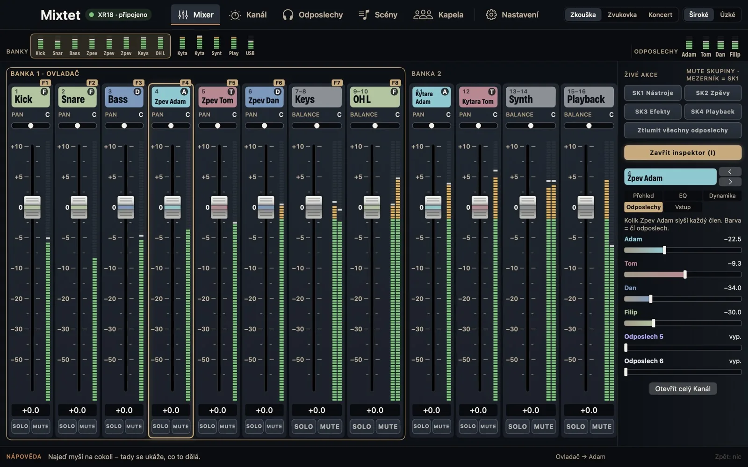Adjust the Kick pan slider

point(31,126)
